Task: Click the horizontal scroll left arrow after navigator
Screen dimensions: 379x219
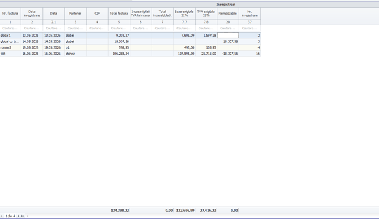Action: click(28, 216)
